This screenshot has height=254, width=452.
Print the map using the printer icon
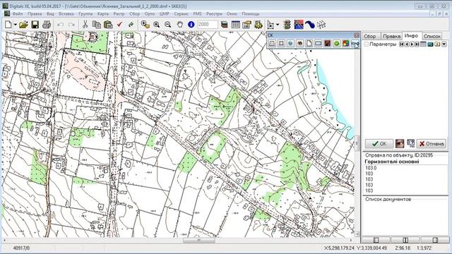pos(47,25)
